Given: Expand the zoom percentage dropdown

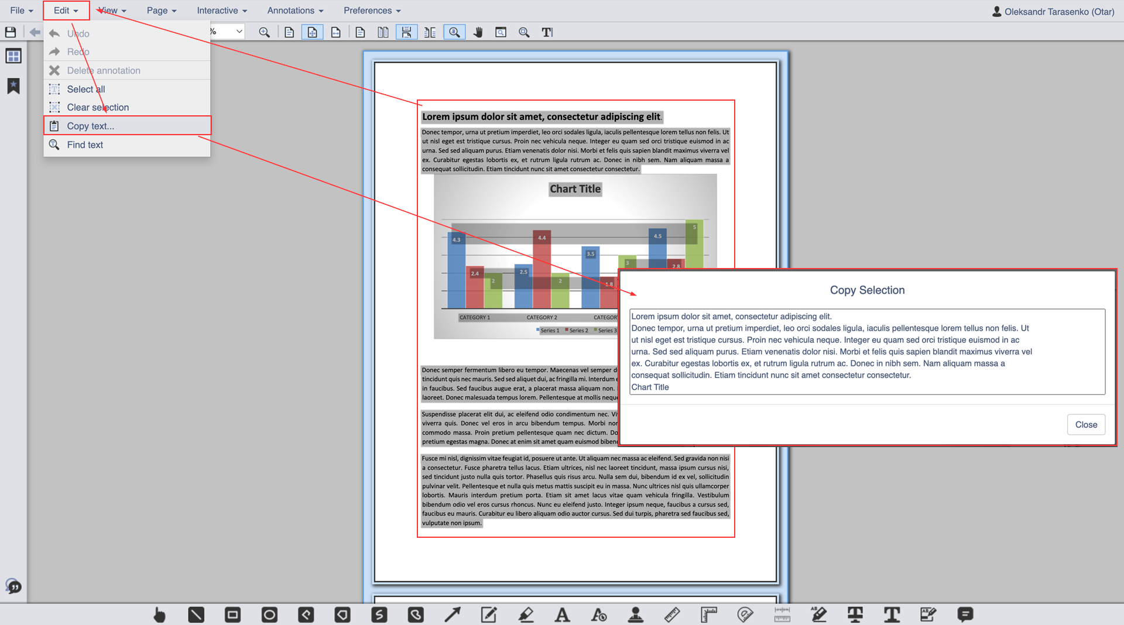Looking at the screenshot, I should point(239,32).
